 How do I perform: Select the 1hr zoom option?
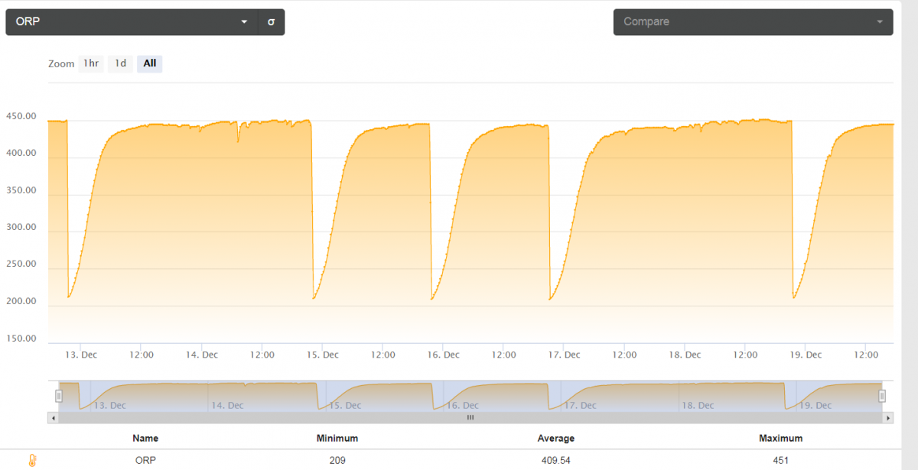[x=91, y=63]
